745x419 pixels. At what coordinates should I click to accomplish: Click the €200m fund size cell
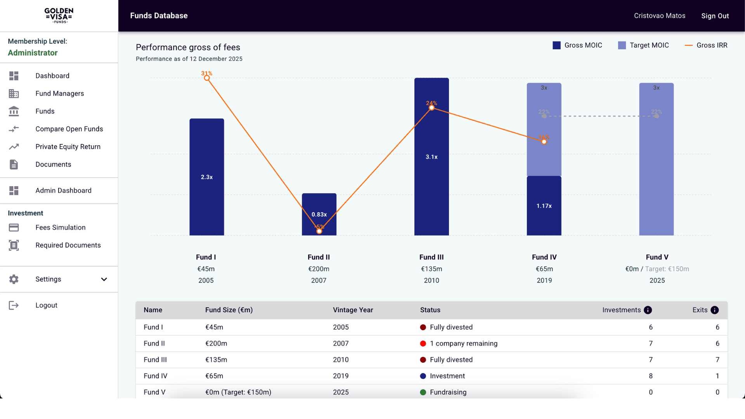coord(216,343)
